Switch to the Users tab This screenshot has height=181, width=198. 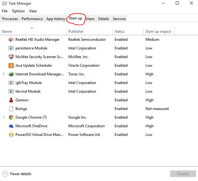pyautogui.click(x=90, y=19)
